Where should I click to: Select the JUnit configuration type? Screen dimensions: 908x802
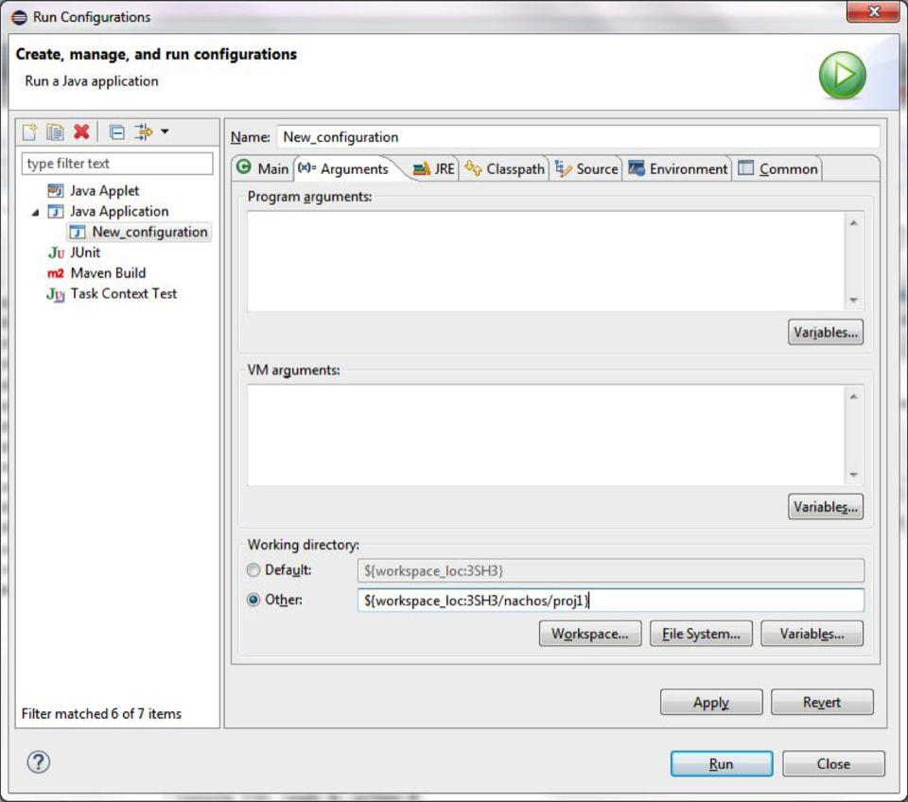(84, 253)
